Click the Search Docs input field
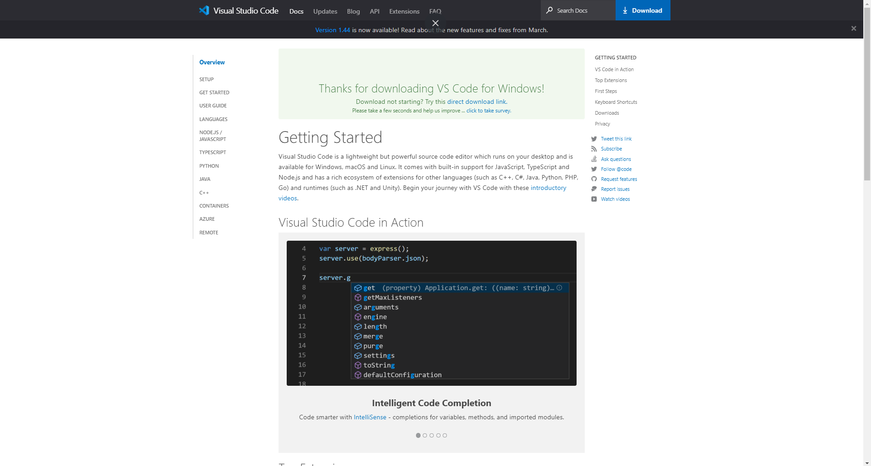 coord(578,10)
